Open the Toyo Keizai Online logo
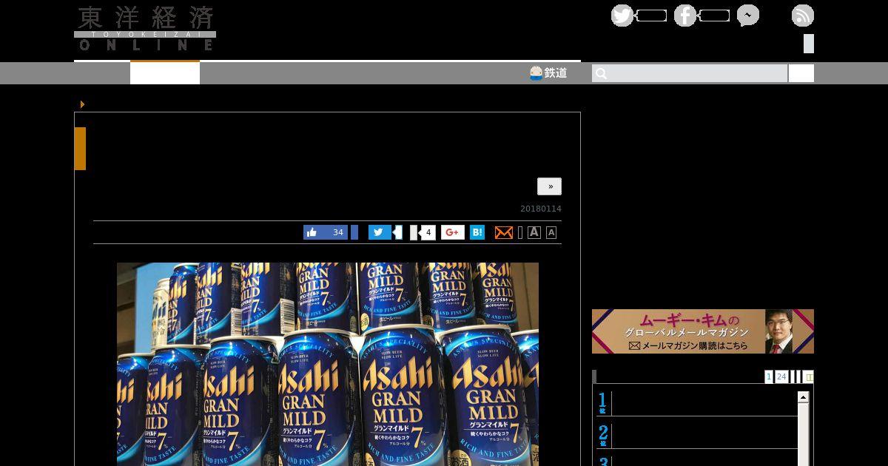The width and height of the screenshot is (888, 466). 145,28
